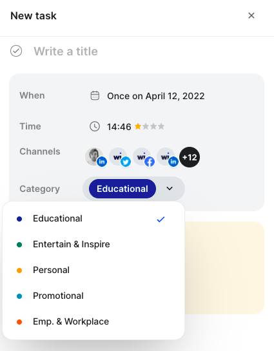Choose Emp. & Workplace category
The height and width of the screenshot is (351, 274).
(93, 321)
